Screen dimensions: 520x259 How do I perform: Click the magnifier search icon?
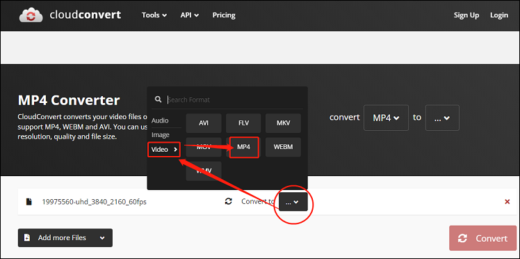pyautogui.click(x=159, y=100)
